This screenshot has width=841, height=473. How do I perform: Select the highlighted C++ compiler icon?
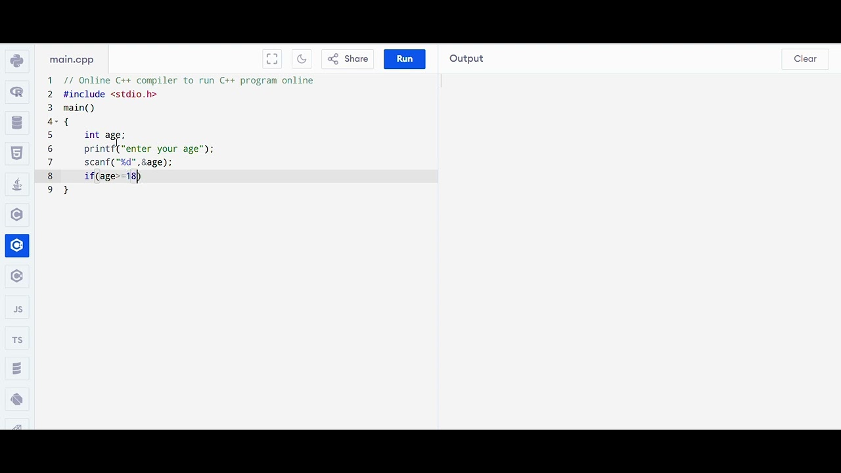[17, 245]
